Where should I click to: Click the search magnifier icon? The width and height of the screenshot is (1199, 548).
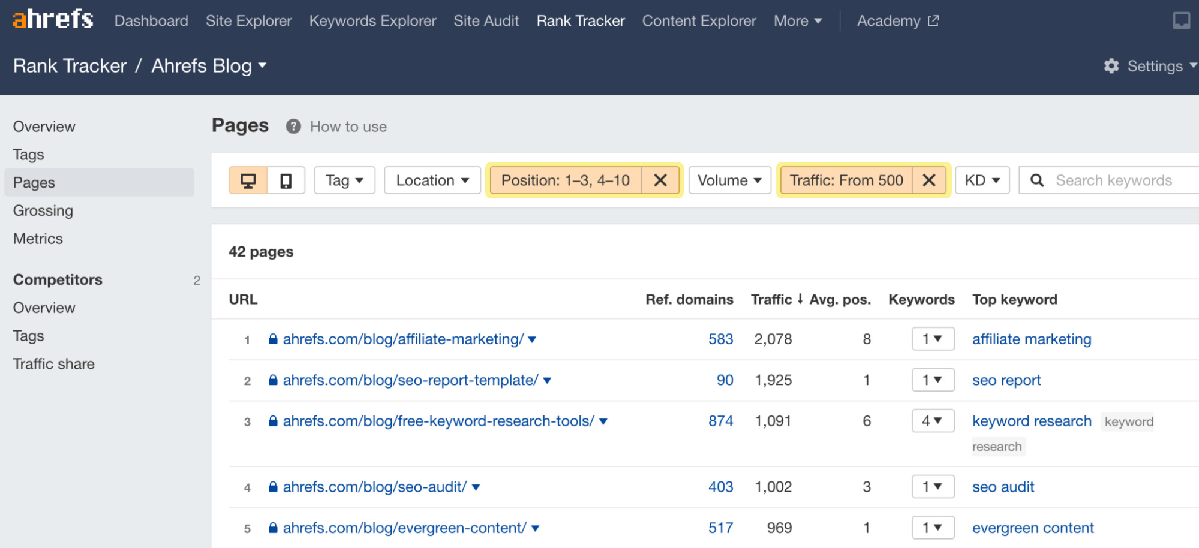pyautogui.click(x=1037, y=180)
